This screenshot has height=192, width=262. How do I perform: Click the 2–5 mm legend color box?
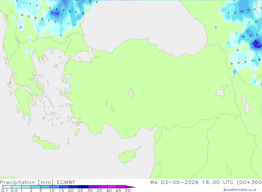[x=36, y=187]
